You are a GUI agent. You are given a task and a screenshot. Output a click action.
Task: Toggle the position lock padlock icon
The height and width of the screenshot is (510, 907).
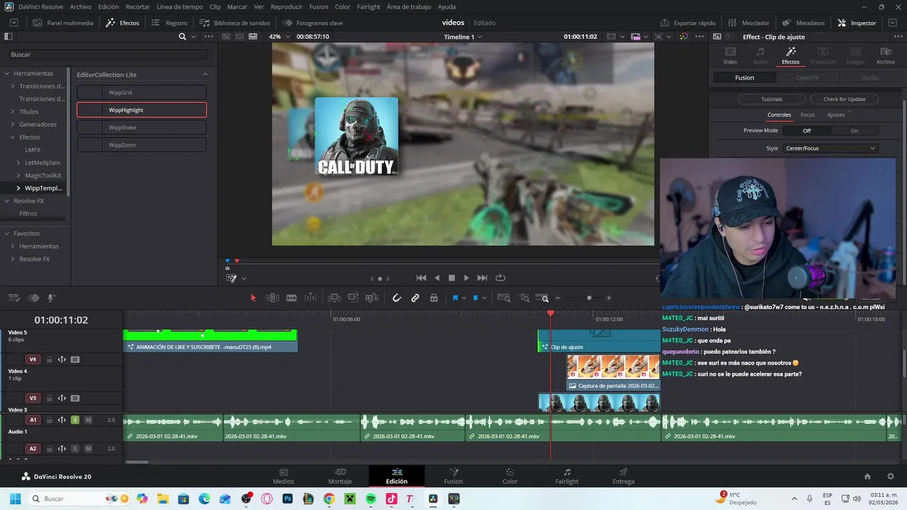pyautogui.click(x=434, y=298)
